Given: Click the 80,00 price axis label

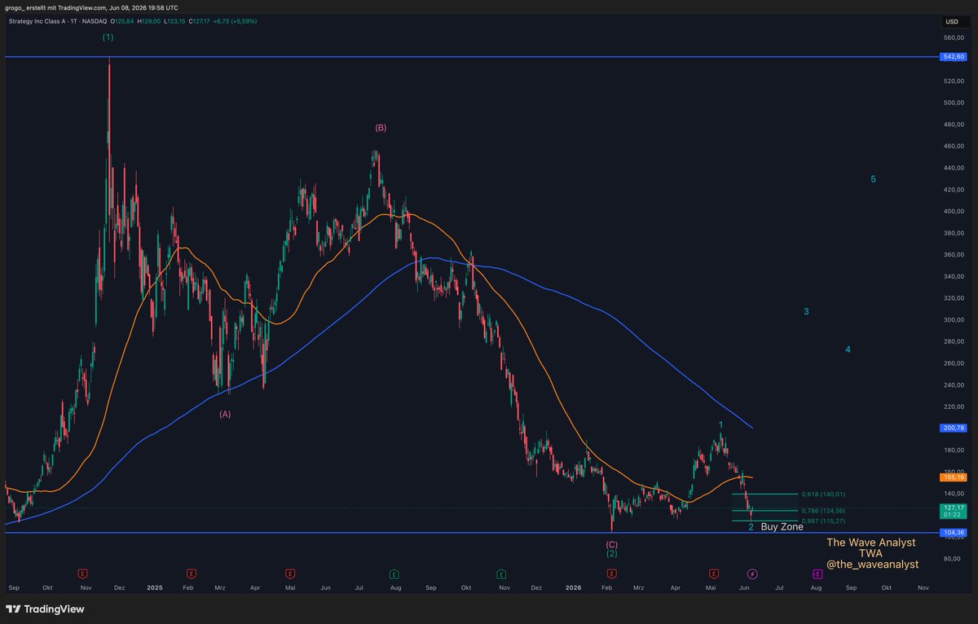Looking at the screenshot, I should click(x=953, y=558).
